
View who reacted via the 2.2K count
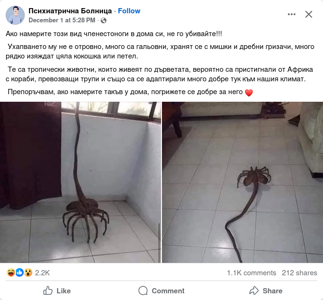coord(42,273)
